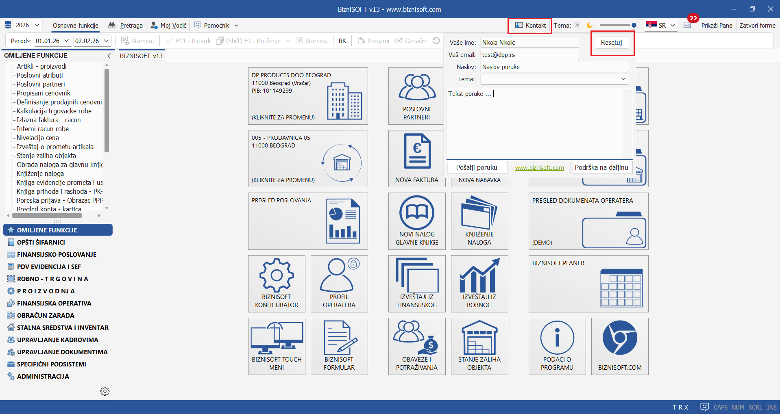Image resolution: width=780 pixels, height=414 pixels.
Task: Switch to the dark theme moon icon
Action: (590, 25)
